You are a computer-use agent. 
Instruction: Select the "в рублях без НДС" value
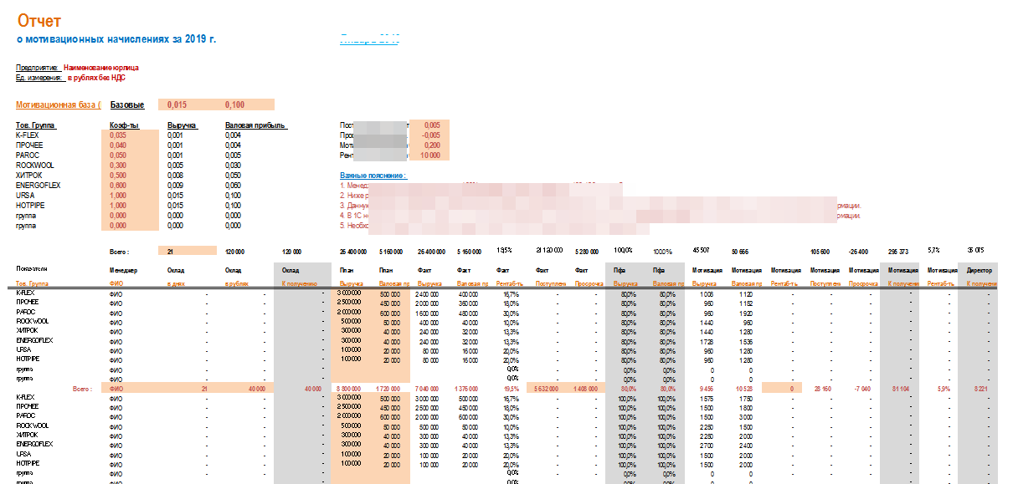tap(96, 77)
